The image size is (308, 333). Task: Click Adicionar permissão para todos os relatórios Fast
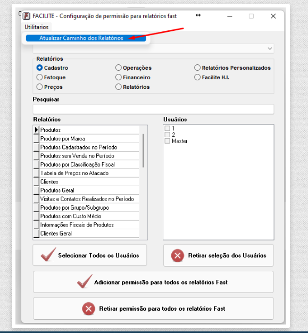pos(153,282)
